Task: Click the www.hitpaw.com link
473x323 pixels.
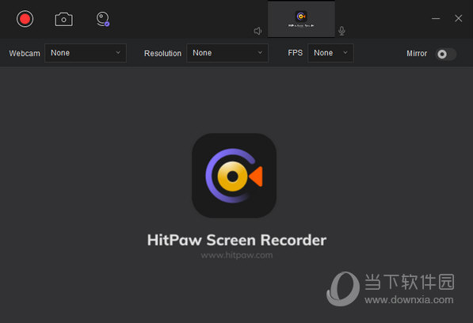Action: [236, 255]
